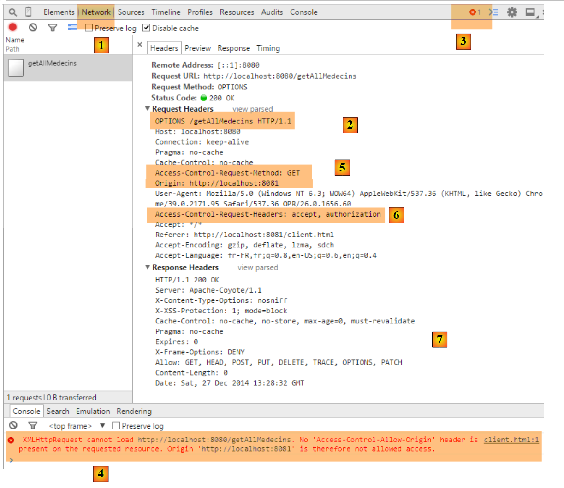Uncheck the Disable cache checkbox
The width and height of the screenshot is (564, 488).
pyautogui.click(x=146, y=28)
